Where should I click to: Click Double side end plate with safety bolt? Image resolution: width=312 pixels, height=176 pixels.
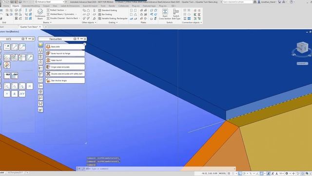[x=65, y=74]
